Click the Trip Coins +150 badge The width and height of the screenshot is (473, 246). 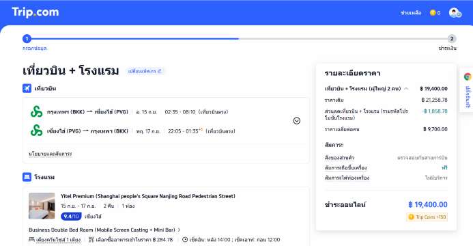[x=427, y=217]
